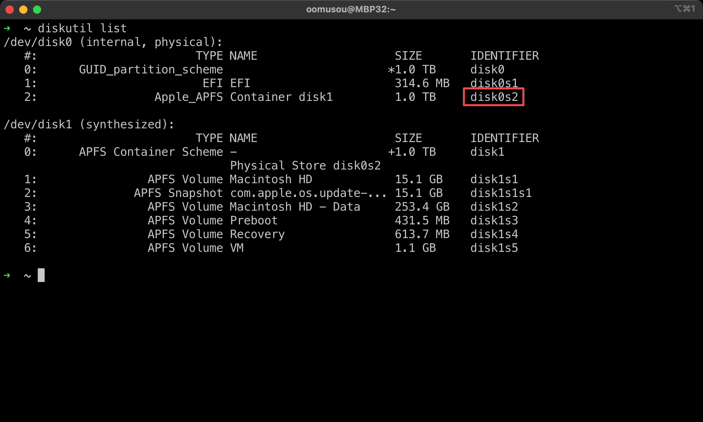Click the 'disk1s1' identifier

coord(494,179)
